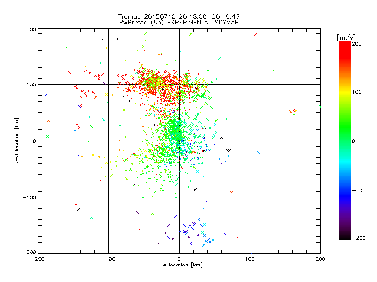Click the x-axis tick label '-100'
The image size is (377, 282).
coord(108,259)
